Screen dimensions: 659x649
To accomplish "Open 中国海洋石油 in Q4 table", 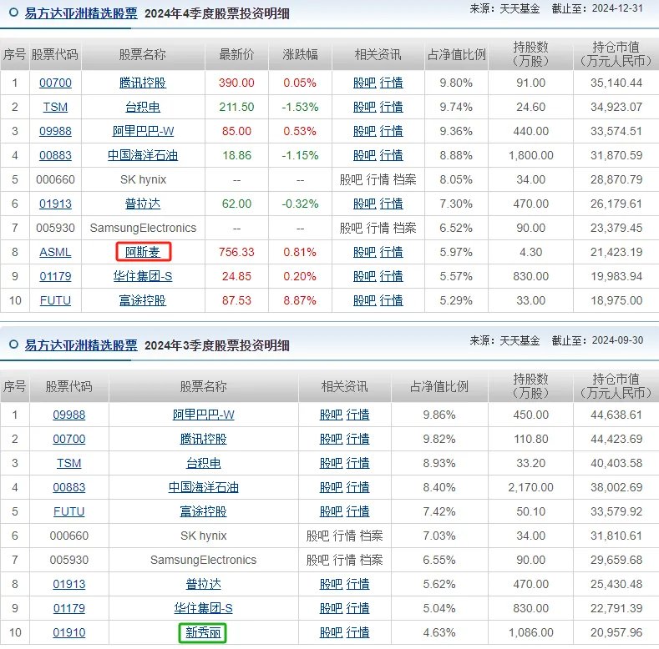I will pos(143,156).
